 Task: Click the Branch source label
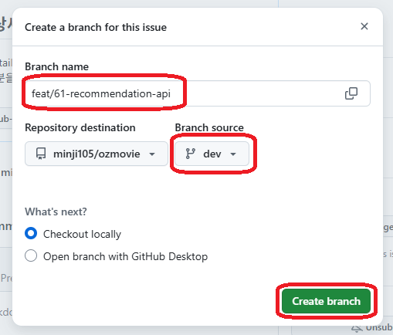(x=209, y=127)
